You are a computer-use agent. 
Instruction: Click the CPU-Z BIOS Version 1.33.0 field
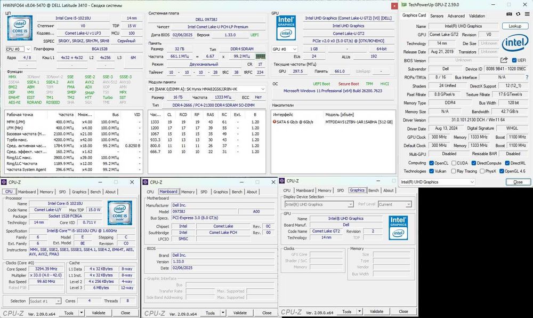click(x=223, y=261)
